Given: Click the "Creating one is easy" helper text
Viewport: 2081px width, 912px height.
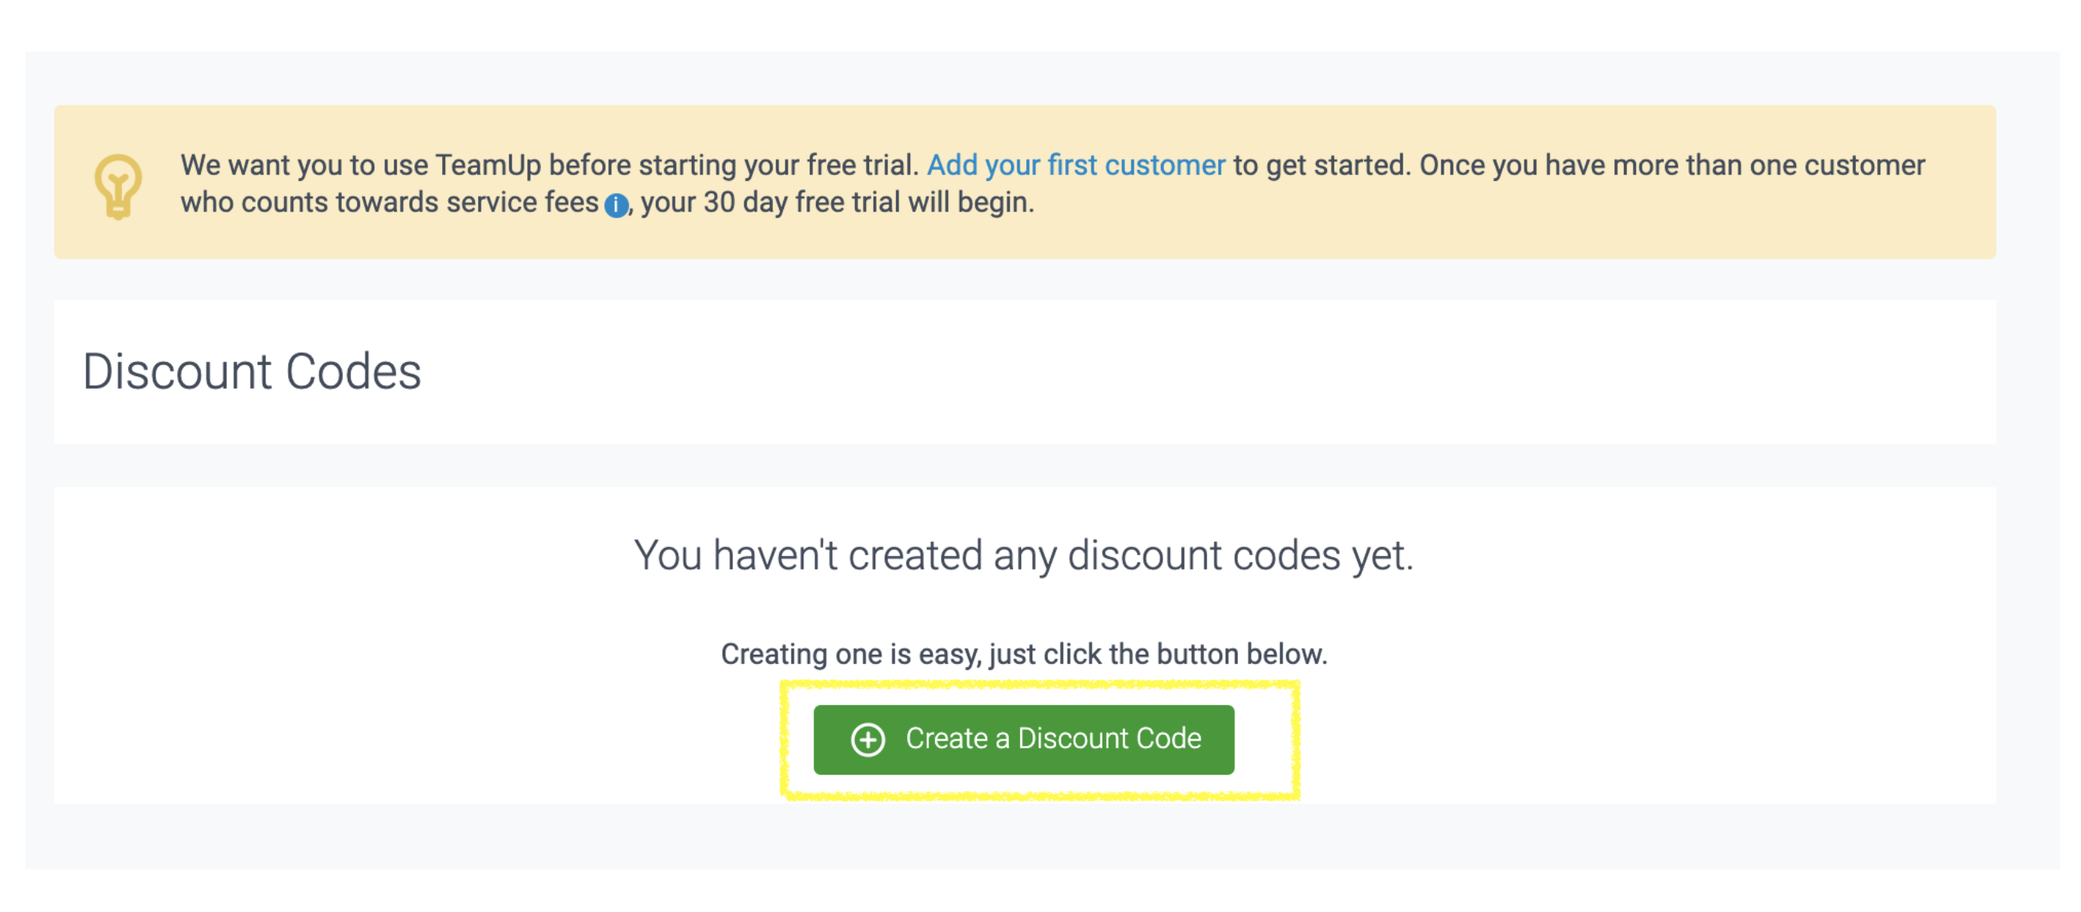Looking at the screenshot, I should (1023, 654).
